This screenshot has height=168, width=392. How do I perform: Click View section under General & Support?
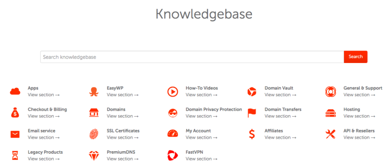(359, 95)
